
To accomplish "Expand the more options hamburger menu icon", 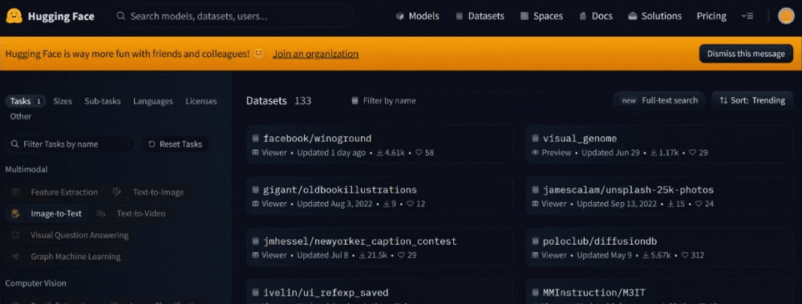I will coord(747,16).
